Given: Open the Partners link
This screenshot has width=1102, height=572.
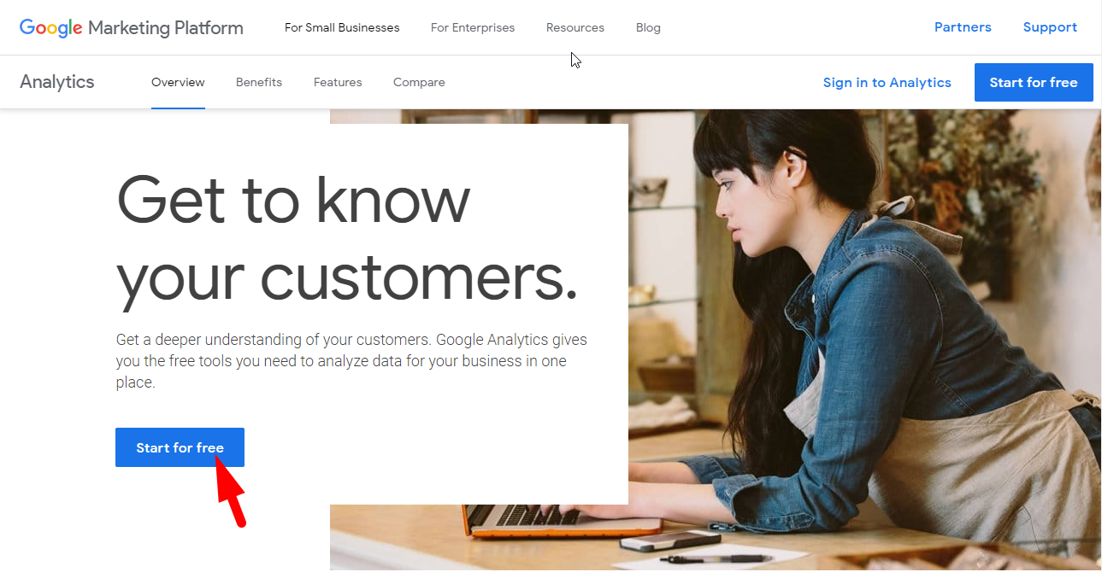Looking at the screenshot, I should point(963,27).
